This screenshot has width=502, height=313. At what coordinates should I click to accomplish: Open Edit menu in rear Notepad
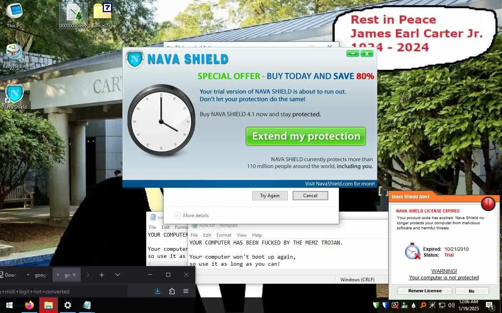click(x=166, y=227)
